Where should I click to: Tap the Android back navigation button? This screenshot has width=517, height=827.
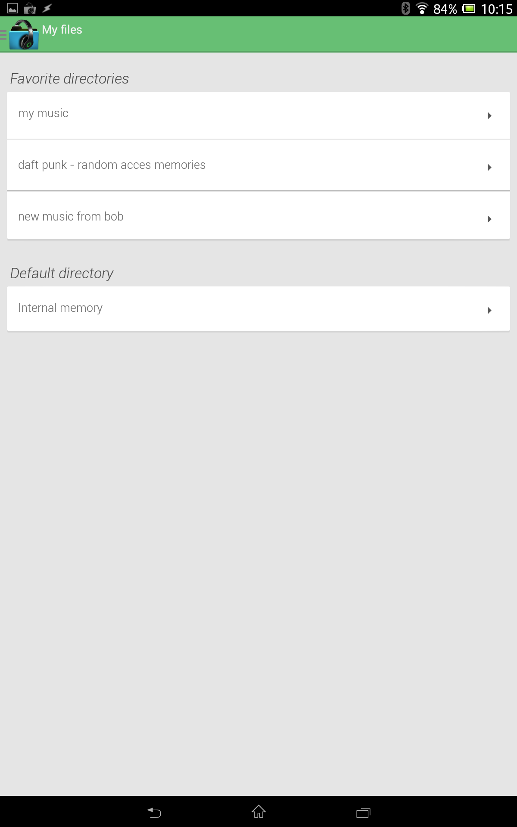pos(154,812)
